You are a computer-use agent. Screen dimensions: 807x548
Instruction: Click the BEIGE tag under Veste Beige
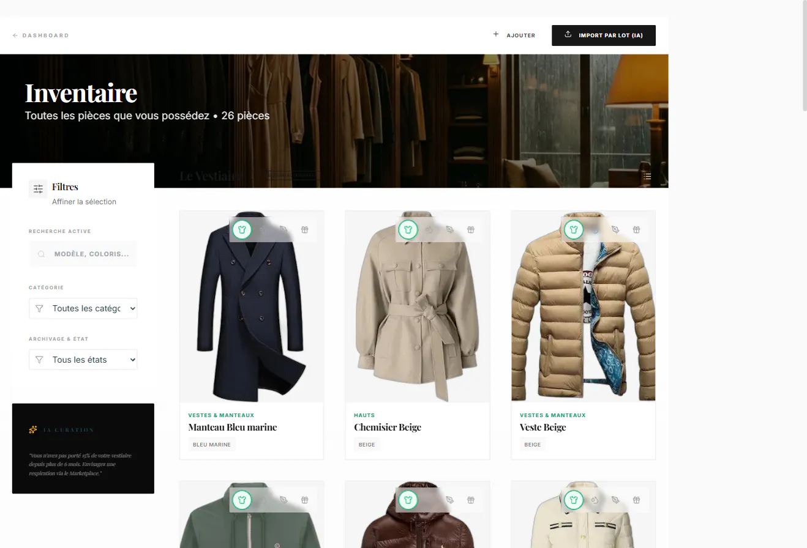pyautogui.click(x=533, y=445)
